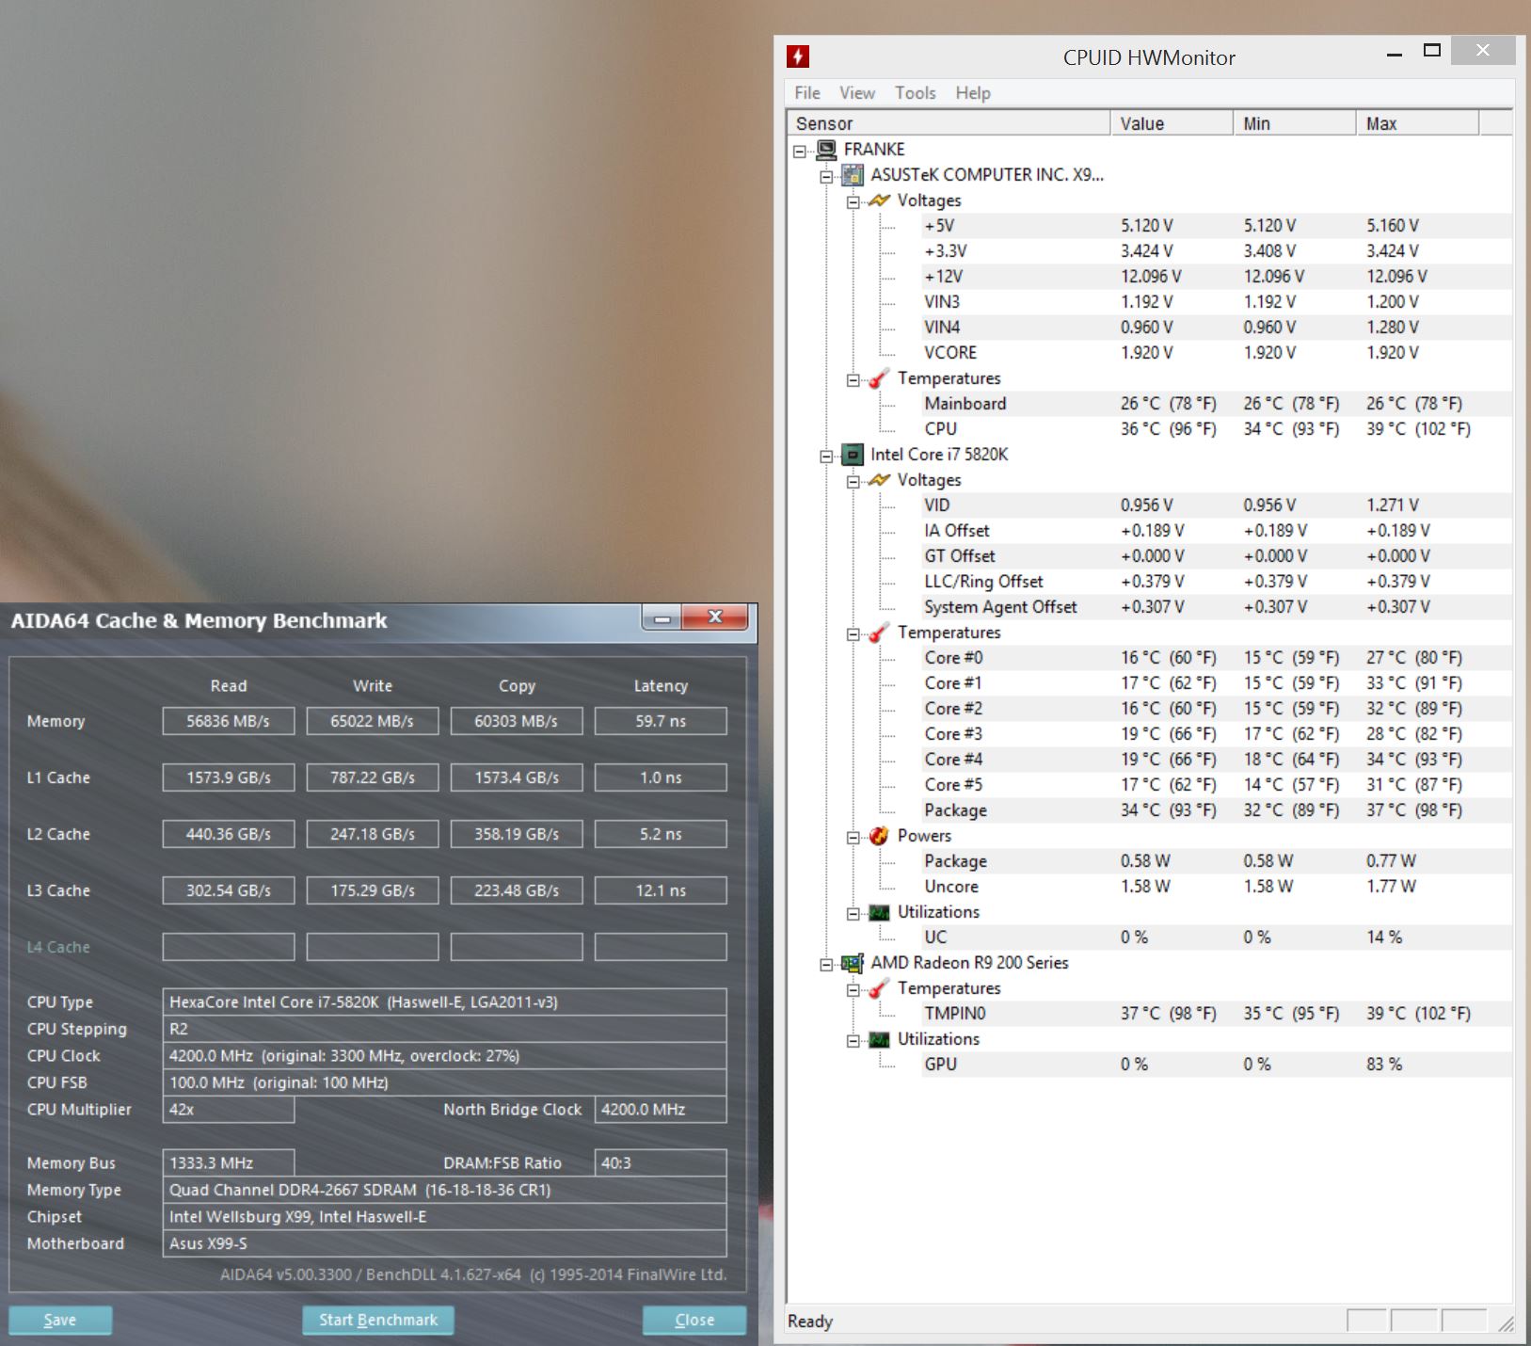This screenshot has height=1346, width=1531.
Task: Click the flame icon beside Powers
Action: (879, 836)
